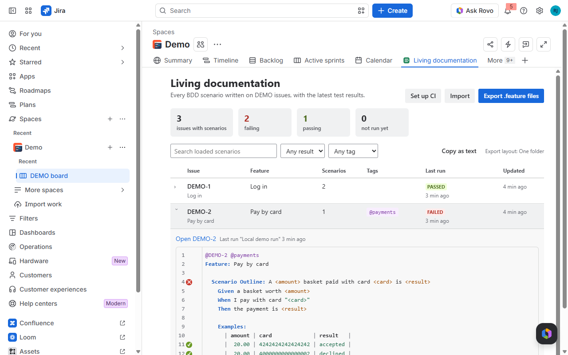Switch to the Backlog tab
This screenshot has width=568, height=355.
click(x=266, y=60)
